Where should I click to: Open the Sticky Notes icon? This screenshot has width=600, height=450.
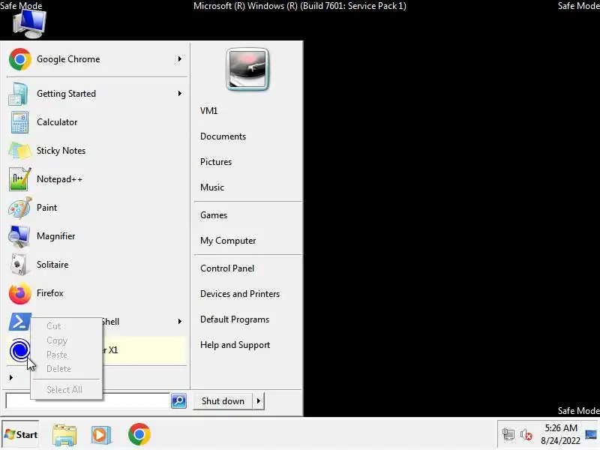point(19,151)
